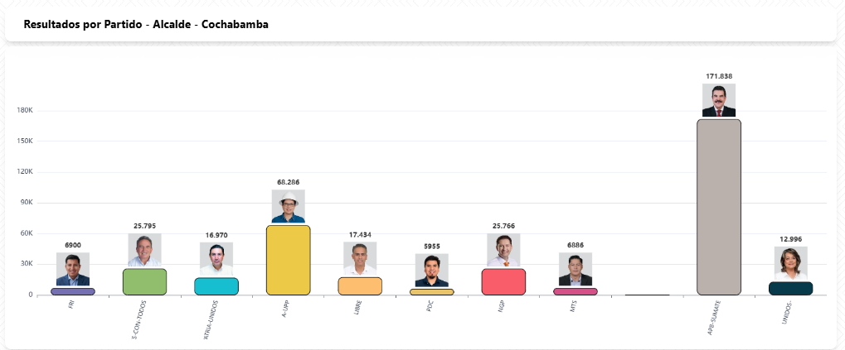Click the A-UPP candidate with white hat
Image resolution: width=845 pixels, height=350 pixels.
[x=289, y=207]
